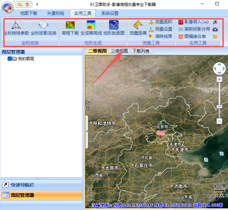This screenshot has width=228, height=210.
Task: Open 坐标投影变换 projection transform tool
Action: [44, 28]
